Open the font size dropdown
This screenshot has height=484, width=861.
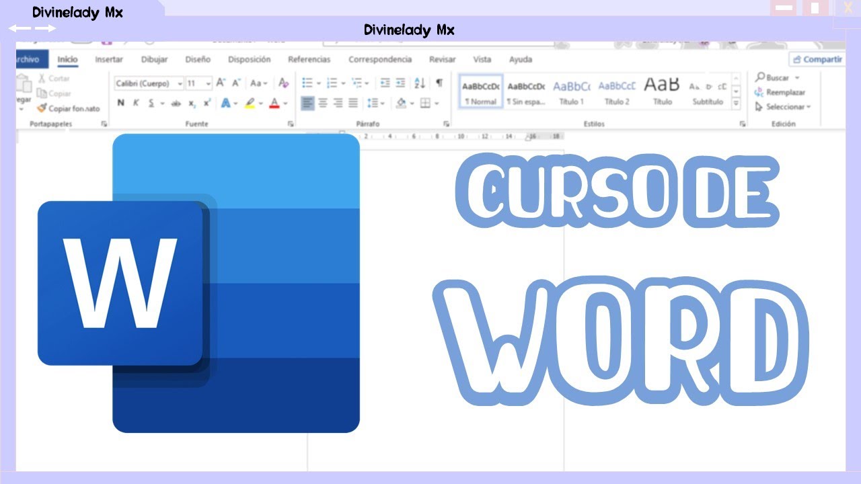click(208, 84)
